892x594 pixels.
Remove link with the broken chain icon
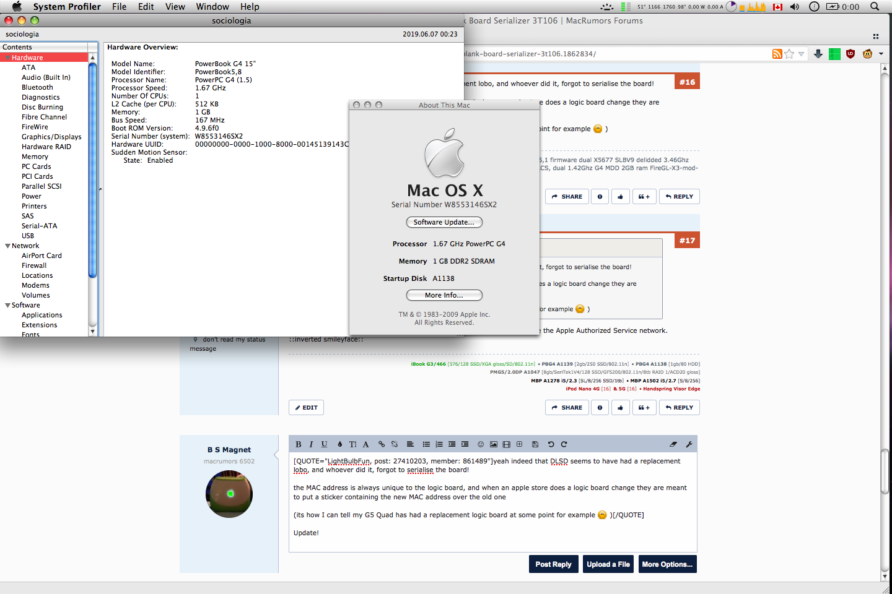[x=395, y=444]
